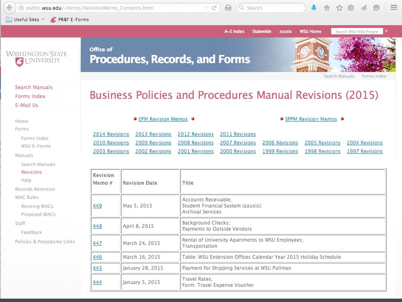Open 1998 Revisions link
Image resolution: width=402 pixels, height=302 pixels.
(x=322, y=151)
